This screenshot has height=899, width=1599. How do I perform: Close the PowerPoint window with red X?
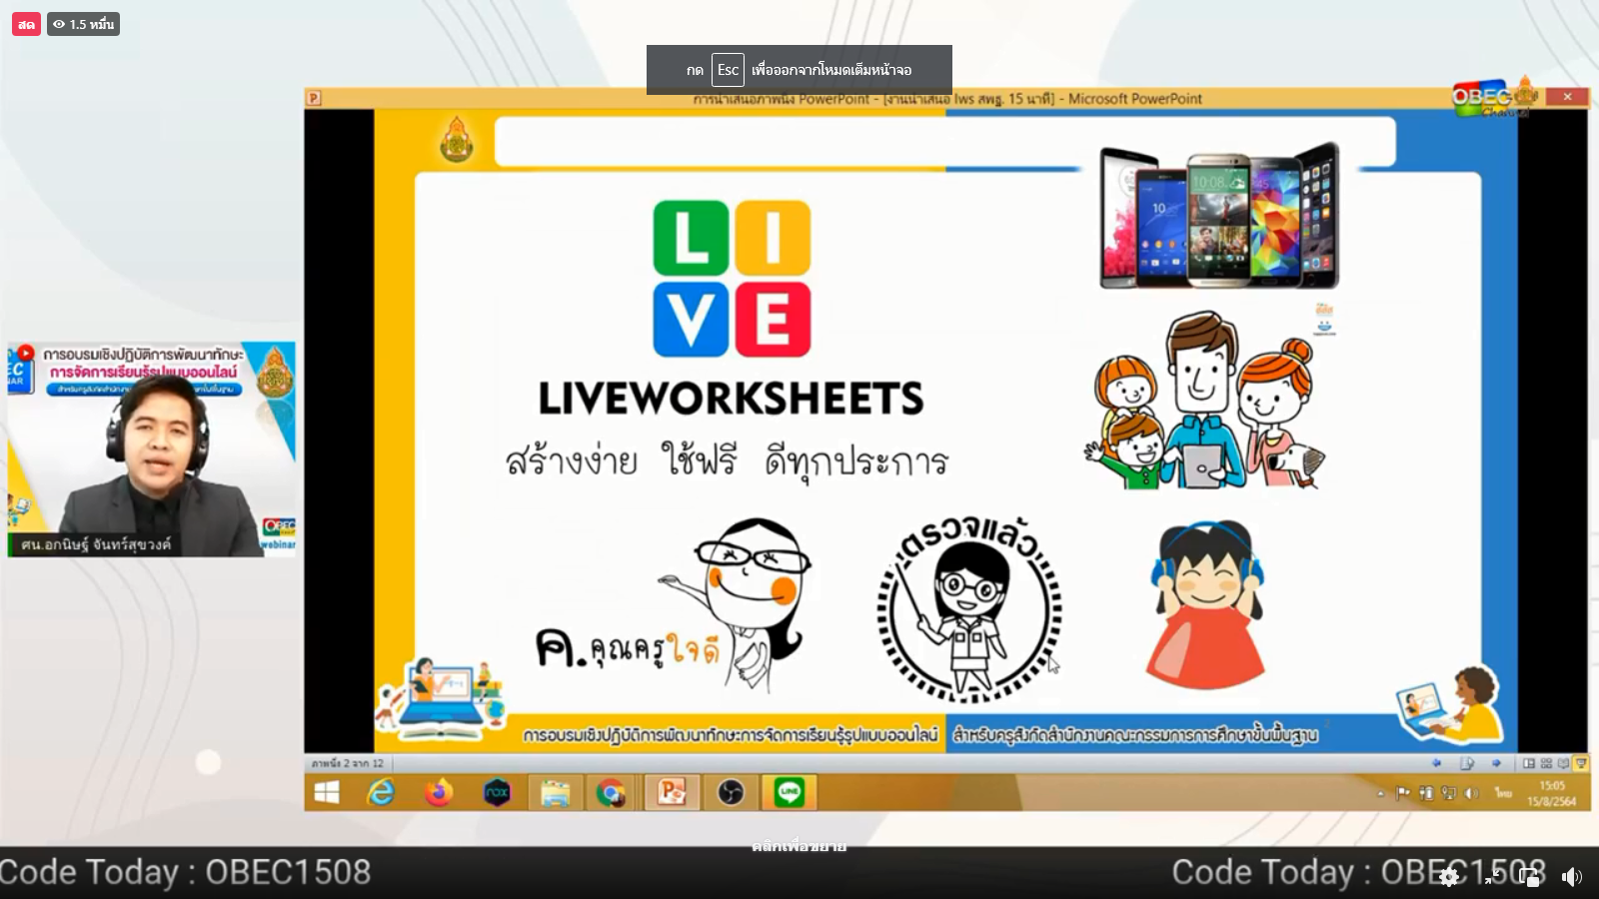point(1566,97)
